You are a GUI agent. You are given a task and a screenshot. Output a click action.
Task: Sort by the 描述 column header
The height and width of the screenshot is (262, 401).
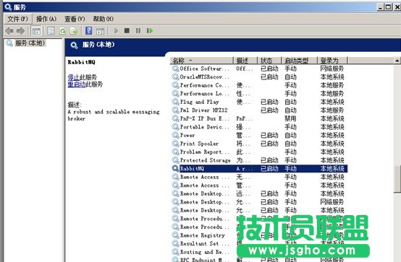[x=245, y=61]
